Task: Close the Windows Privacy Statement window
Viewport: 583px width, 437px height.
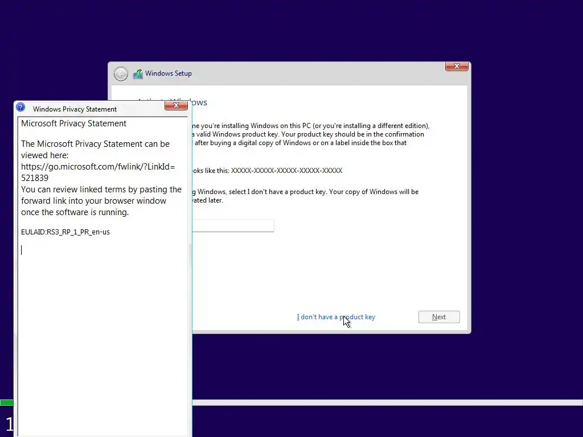Action: (x=176, y=105)
